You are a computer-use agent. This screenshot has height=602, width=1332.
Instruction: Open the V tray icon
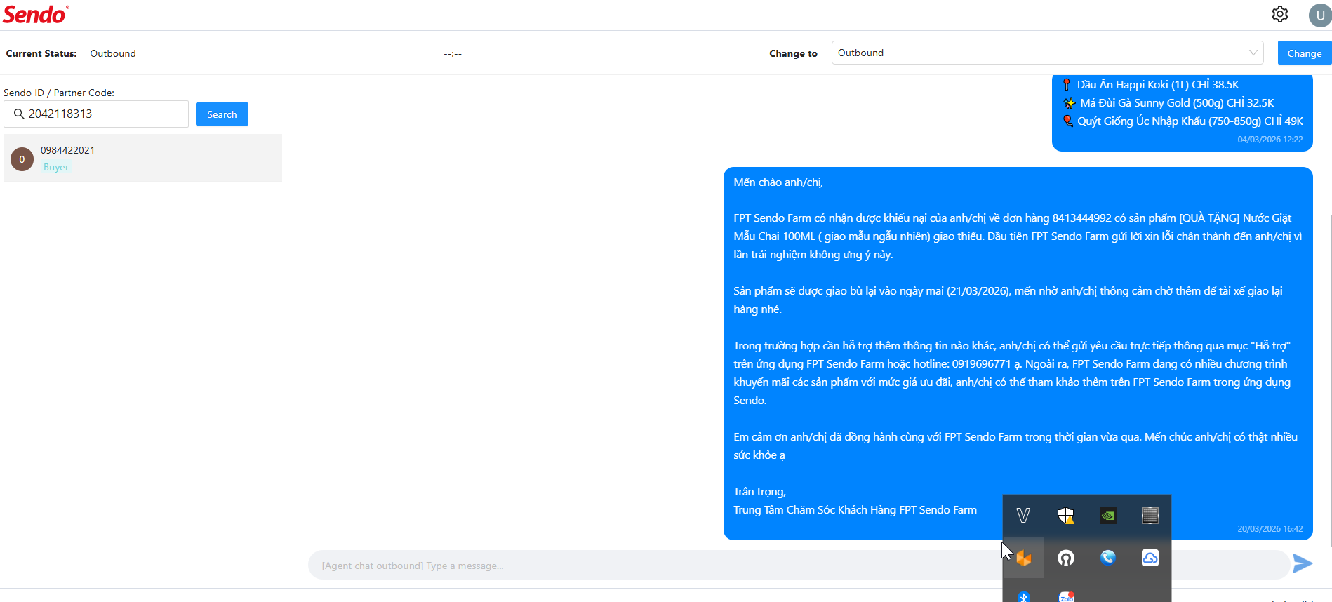click(x=1023, y=516)
